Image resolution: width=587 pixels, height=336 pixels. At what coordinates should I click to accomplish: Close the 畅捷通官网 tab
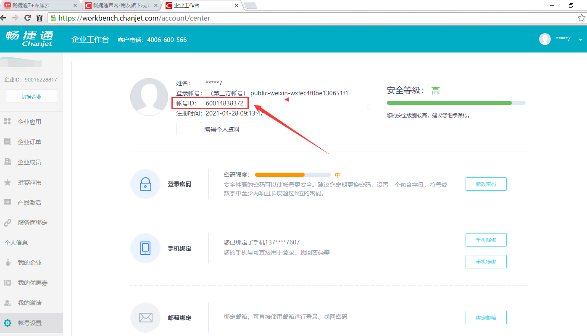(x=156, y=5)
